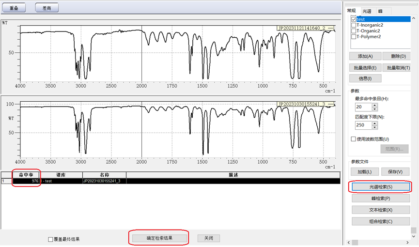
Task: Tick the T-Polymer2 library checkbox
Action: [353, 37]
